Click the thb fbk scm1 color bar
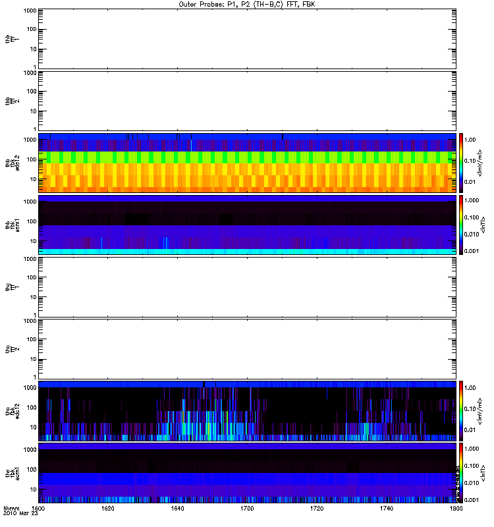 click(x=461, y=225)
